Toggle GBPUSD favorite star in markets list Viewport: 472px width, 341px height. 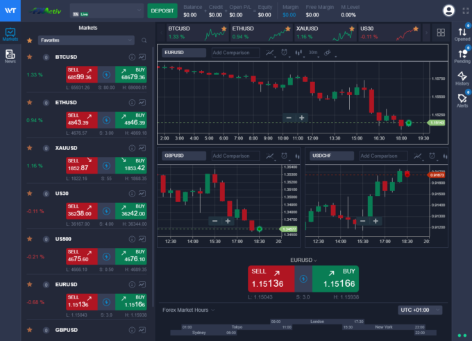(x=29, y=330)
